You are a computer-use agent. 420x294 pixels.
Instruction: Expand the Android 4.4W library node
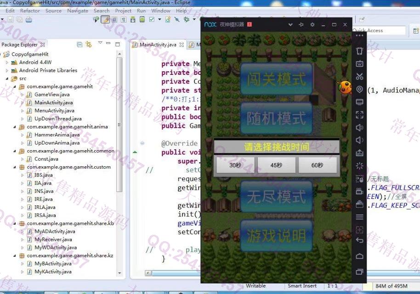pos(7,62)
